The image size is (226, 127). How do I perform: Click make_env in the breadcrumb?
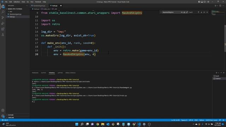click(47, 9)
